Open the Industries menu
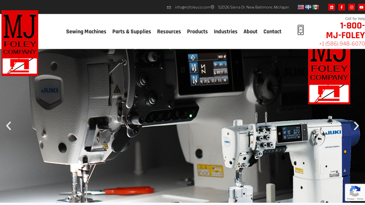This screenshot has width=365, height=205. point(225,31)
